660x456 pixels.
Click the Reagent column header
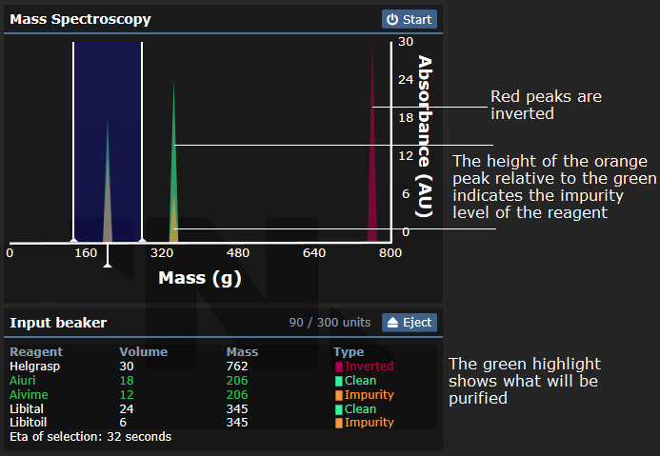click(x=35, y=352)
